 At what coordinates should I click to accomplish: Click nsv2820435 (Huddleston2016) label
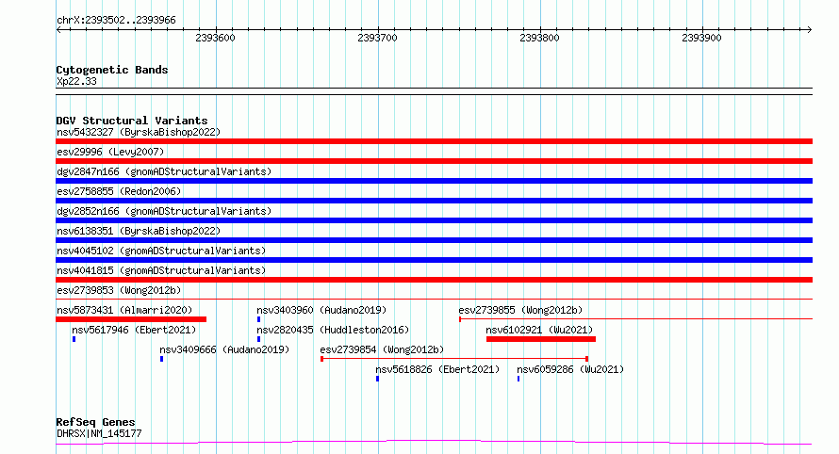333,330
